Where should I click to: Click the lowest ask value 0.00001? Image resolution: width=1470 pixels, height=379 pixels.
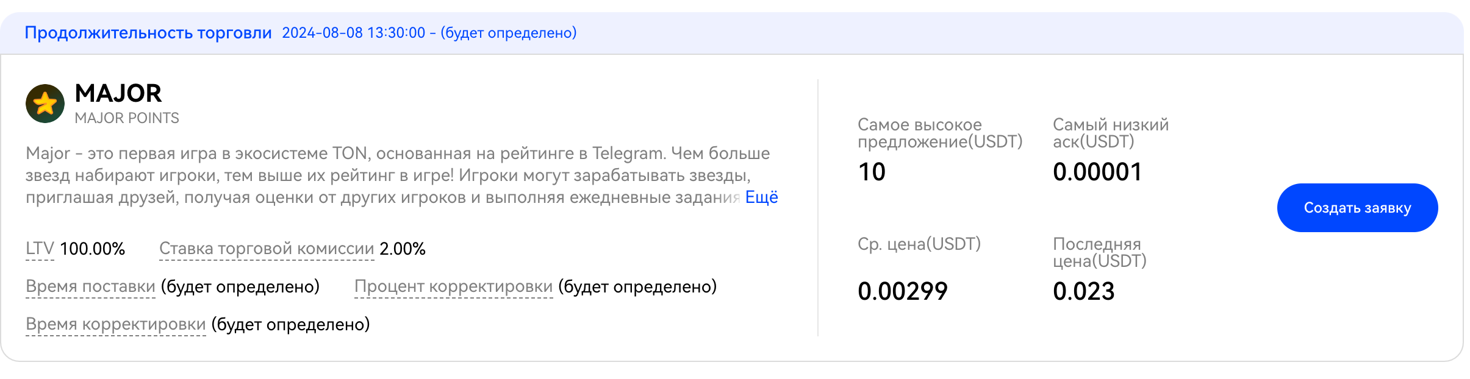click(x=1097, y=172)
